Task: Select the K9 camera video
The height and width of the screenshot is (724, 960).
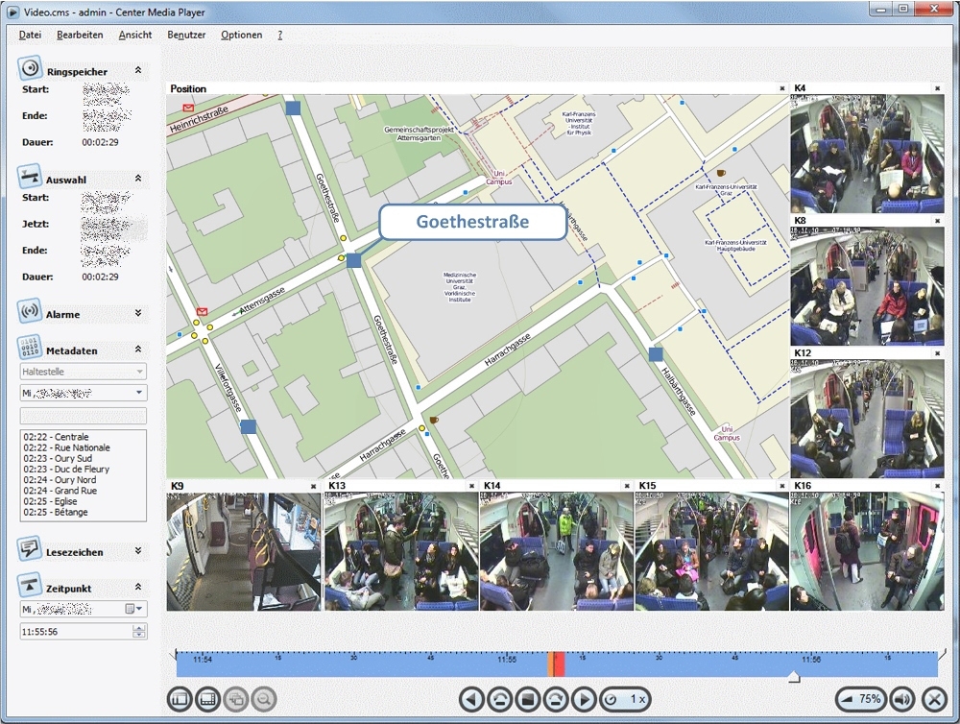Action: coord(244,552)
